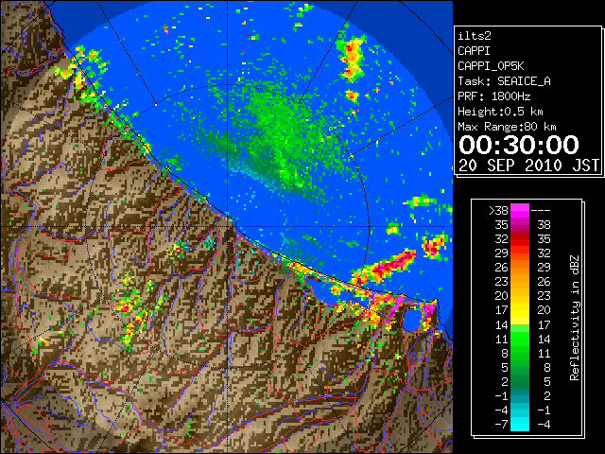Viewport: 605px width, 454px height.
Task: Click the '-7' legend value label
Action: (501, 424)
